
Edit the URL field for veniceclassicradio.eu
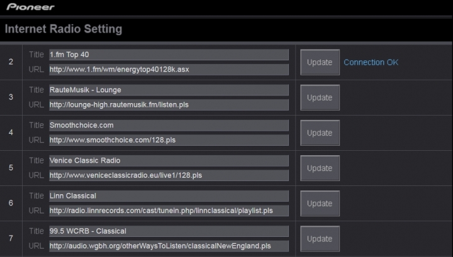(x=169, y=175)
